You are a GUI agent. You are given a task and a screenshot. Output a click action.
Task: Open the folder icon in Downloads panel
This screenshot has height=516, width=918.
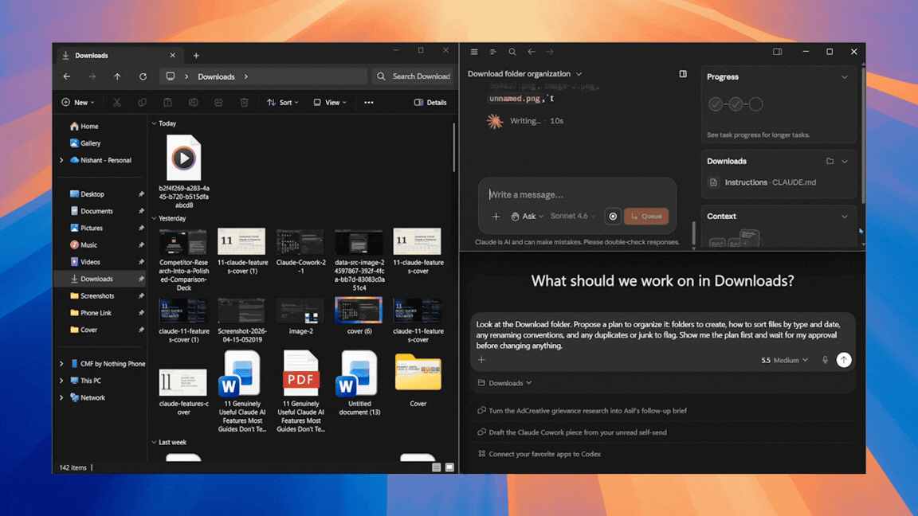(x=830, y=161)
